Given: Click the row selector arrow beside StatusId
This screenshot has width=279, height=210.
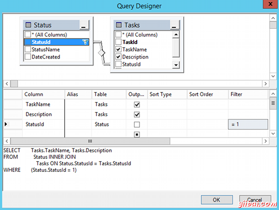Looking at the screenshot, I should pyautogui.click(x=6, y=124).
